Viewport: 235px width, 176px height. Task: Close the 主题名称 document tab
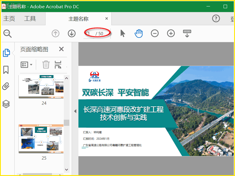[107, 18]
